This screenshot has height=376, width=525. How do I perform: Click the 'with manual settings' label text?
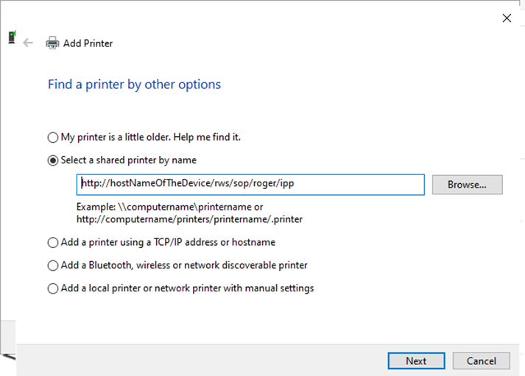[x=271, y=288]
